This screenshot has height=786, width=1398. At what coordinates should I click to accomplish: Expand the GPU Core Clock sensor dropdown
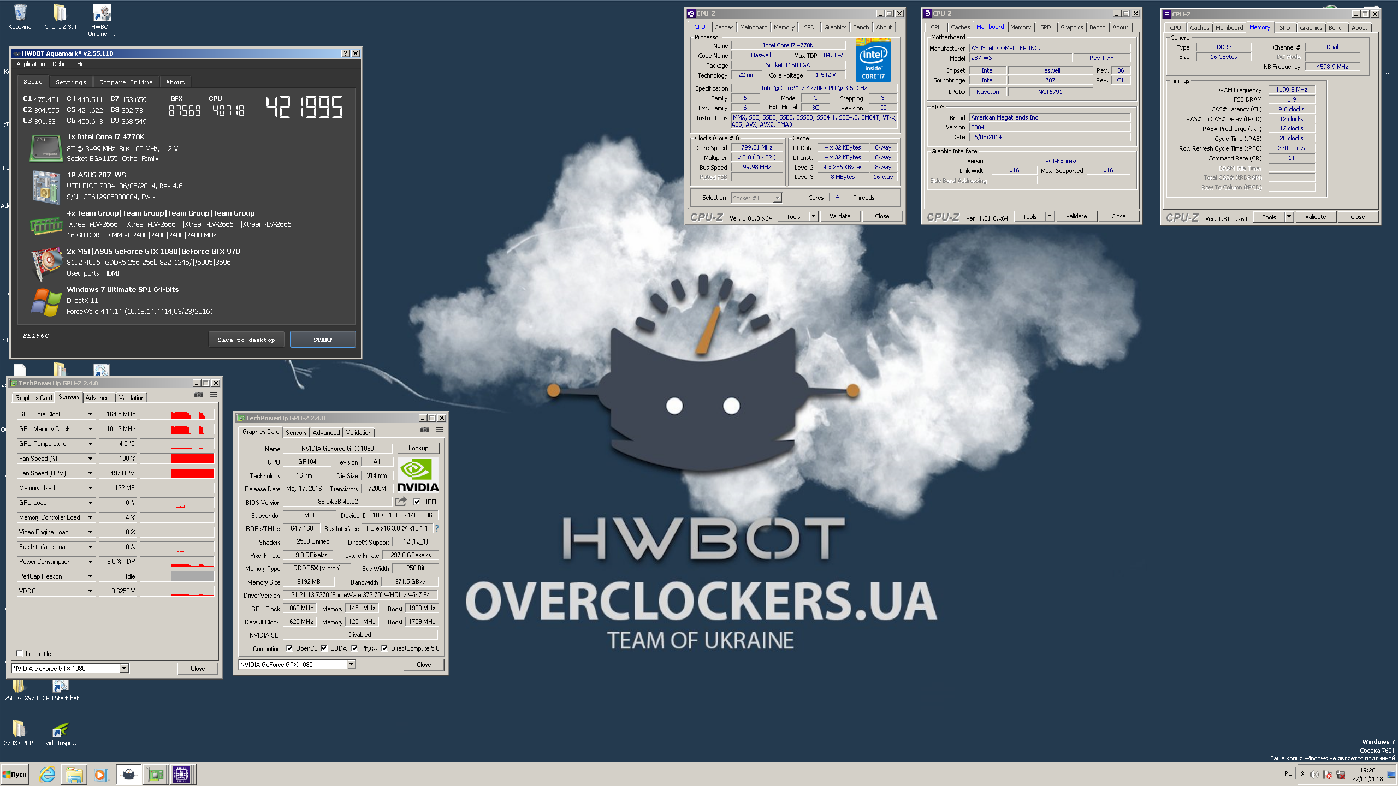pos(91,414)
